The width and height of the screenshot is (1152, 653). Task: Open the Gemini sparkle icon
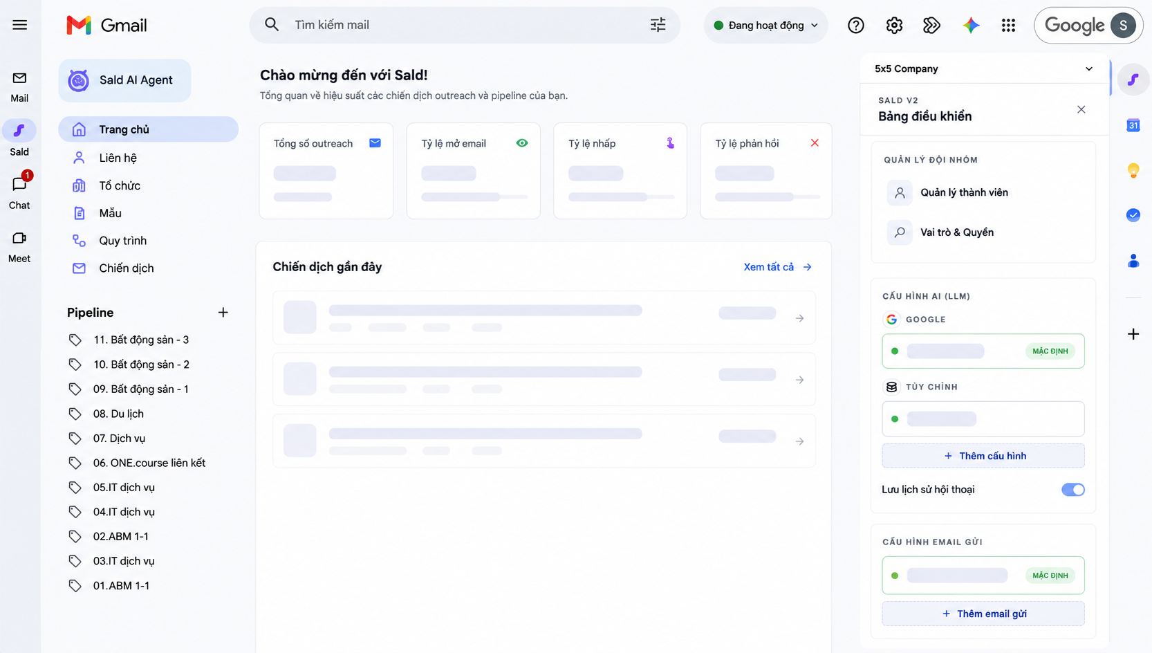[x=971, y=26]
